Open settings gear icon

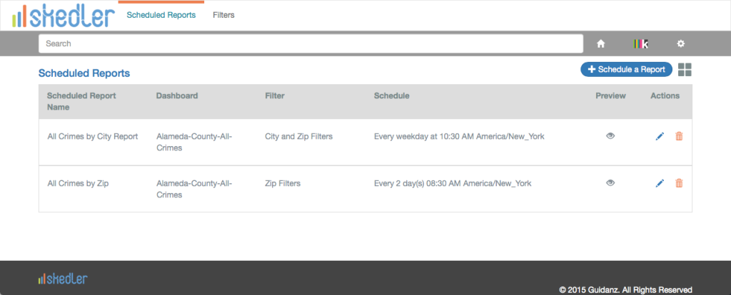click(680, 43)
